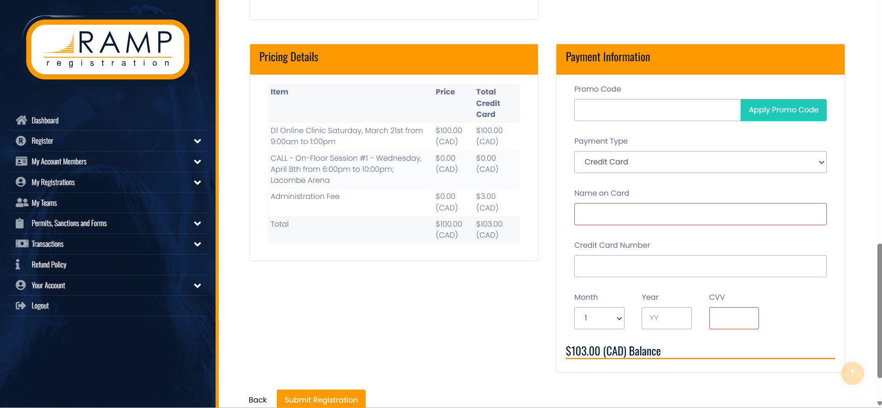Open the Payment Type dropdown

tap(700, 162)
